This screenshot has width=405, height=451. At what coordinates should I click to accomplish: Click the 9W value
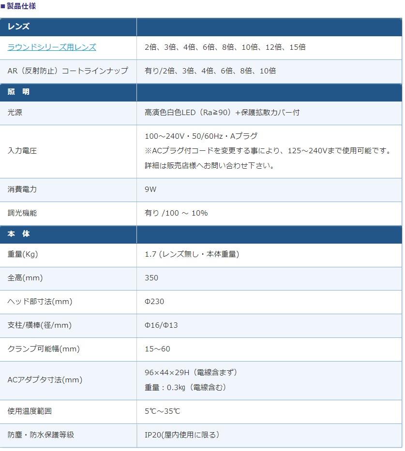click(x=150, y=189)
